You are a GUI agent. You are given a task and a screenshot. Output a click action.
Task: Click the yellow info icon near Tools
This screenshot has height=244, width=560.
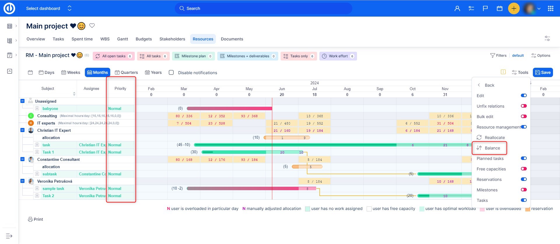[503, 72]
